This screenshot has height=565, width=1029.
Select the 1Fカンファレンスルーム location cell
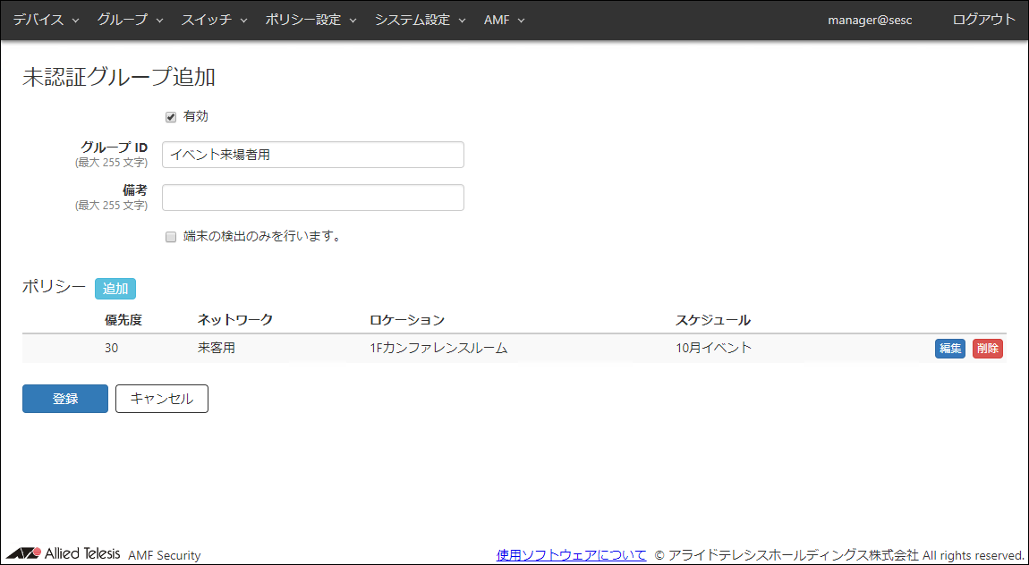tap(438, 349)
